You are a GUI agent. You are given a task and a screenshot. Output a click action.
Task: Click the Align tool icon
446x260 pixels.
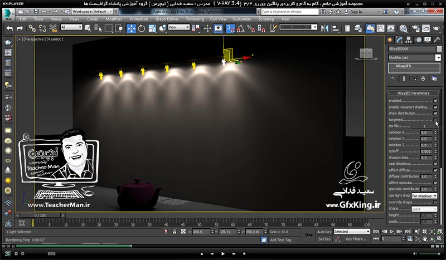tap(336, 28)
